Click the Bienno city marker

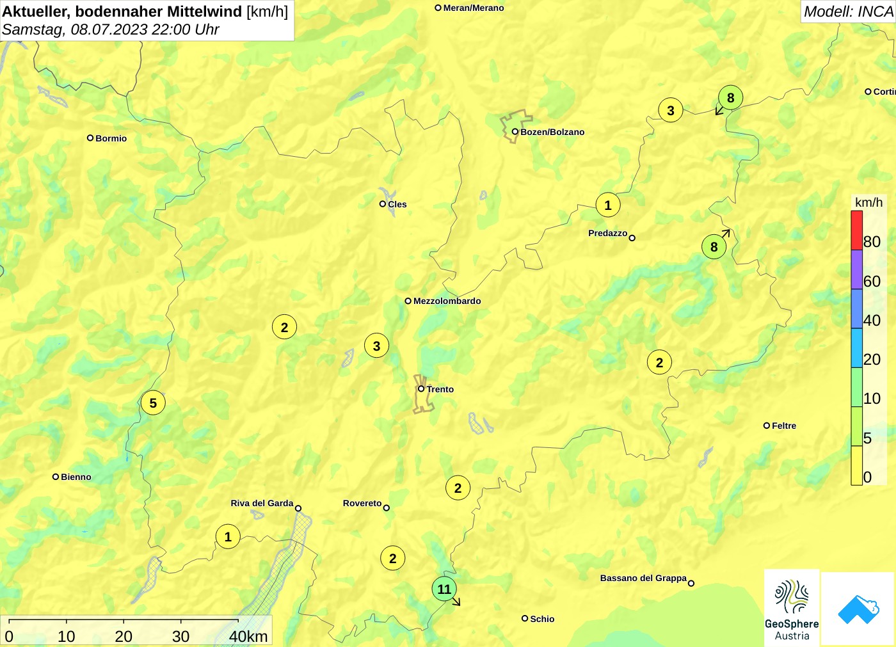pos(56,476)
